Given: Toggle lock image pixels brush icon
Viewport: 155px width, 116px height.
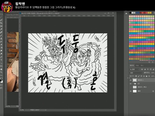Looking at the screenshot, I should 139,76.
